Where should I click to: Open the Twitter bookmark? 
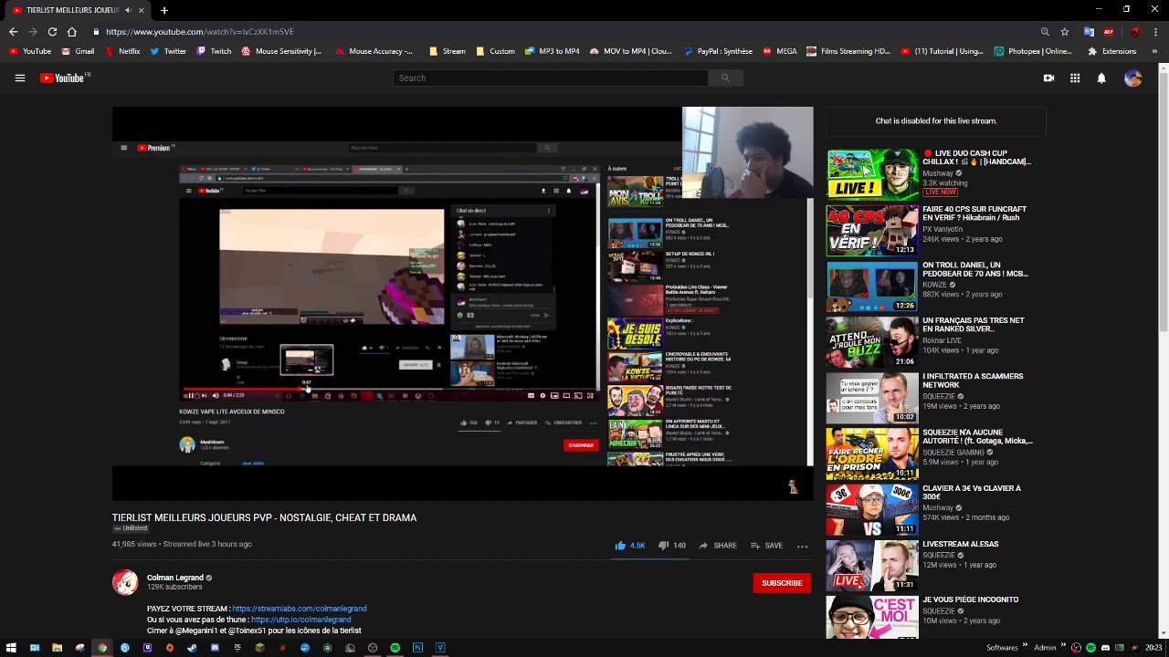[x=168, y=51]
